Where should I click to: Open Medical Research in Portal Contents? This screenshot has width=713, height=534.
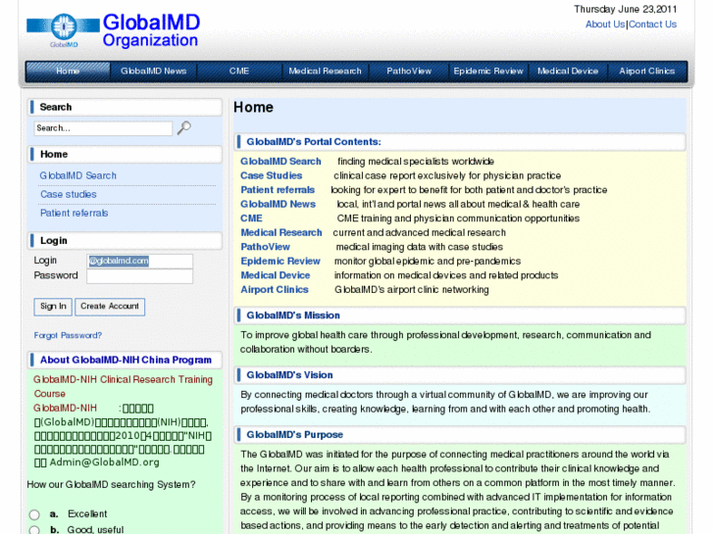coord(281,232)
